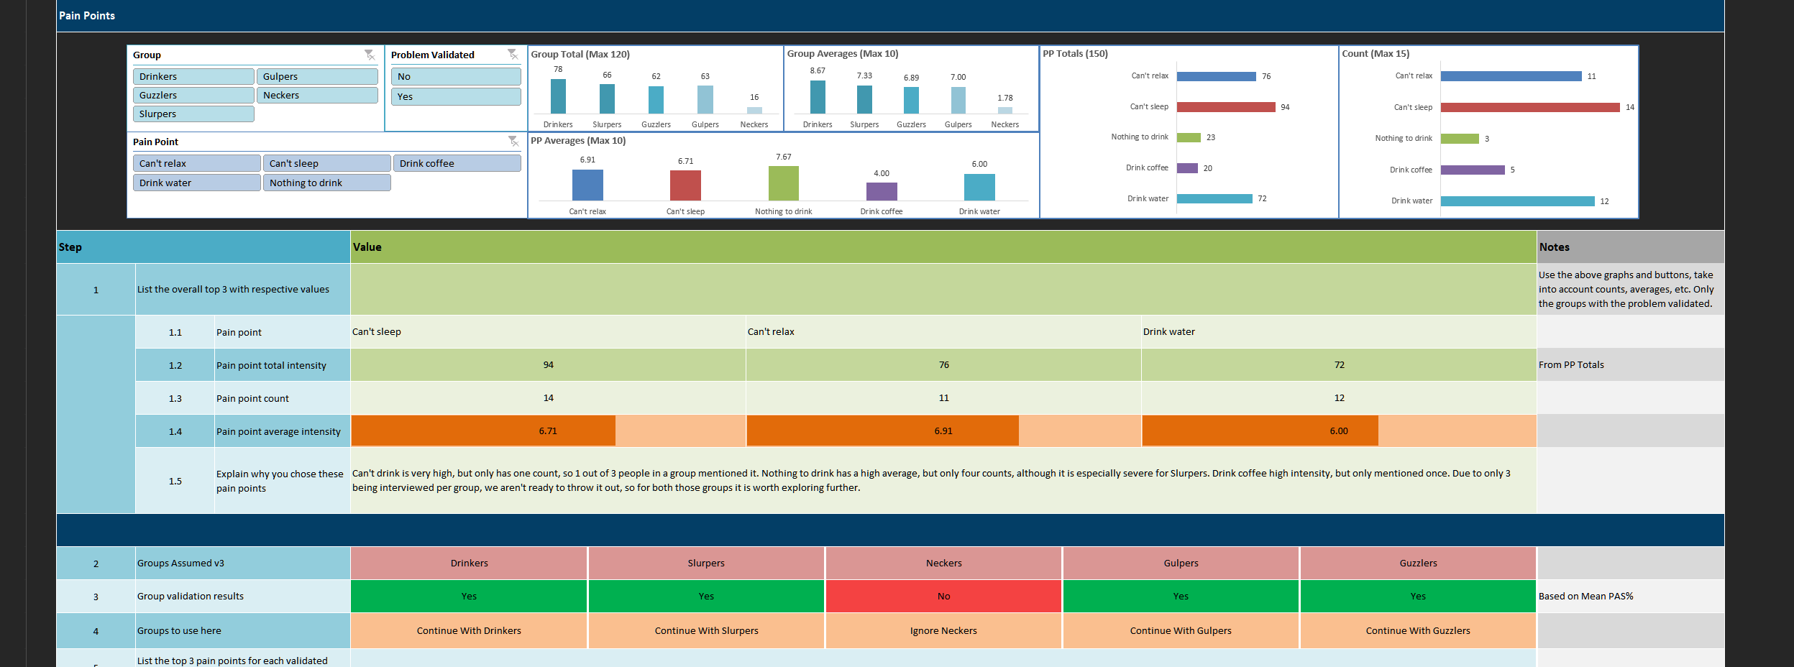Select the cell with total intensity 94

tap(548, 364)
